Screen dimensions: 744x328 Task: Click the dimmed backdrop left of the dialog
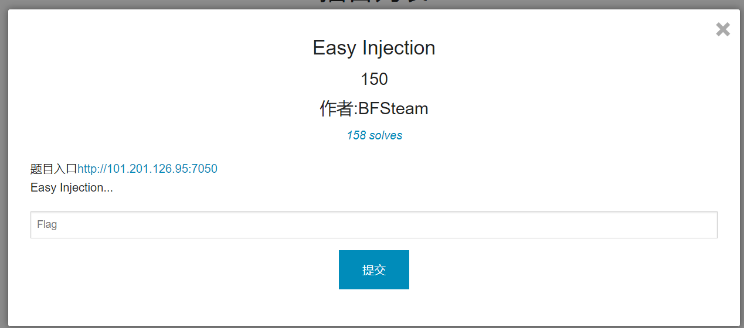click(x=4, y=164)
